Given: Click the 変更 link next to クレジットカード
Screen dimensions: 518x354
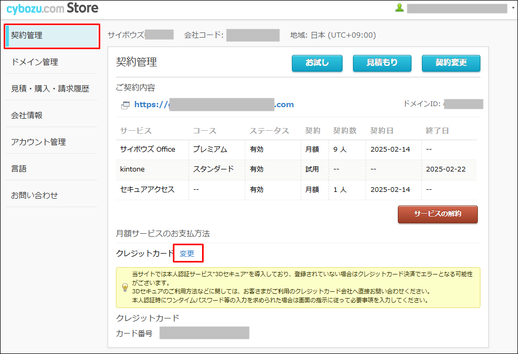Looking at the screenshot, I should click(x=187, y=254).
